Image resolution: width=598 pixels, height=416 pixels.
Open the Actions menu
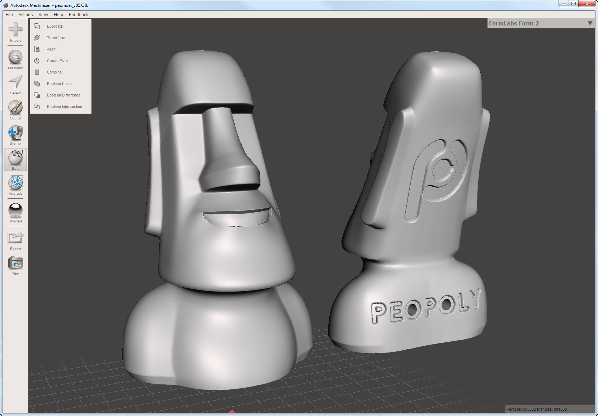point(25,15)
